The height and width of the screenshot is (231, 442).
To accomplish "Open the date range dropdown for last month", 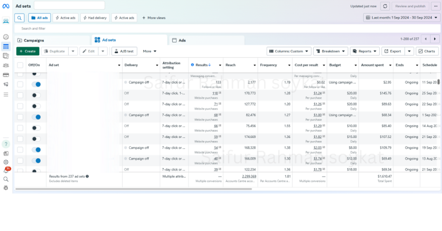I will point(402,18).
